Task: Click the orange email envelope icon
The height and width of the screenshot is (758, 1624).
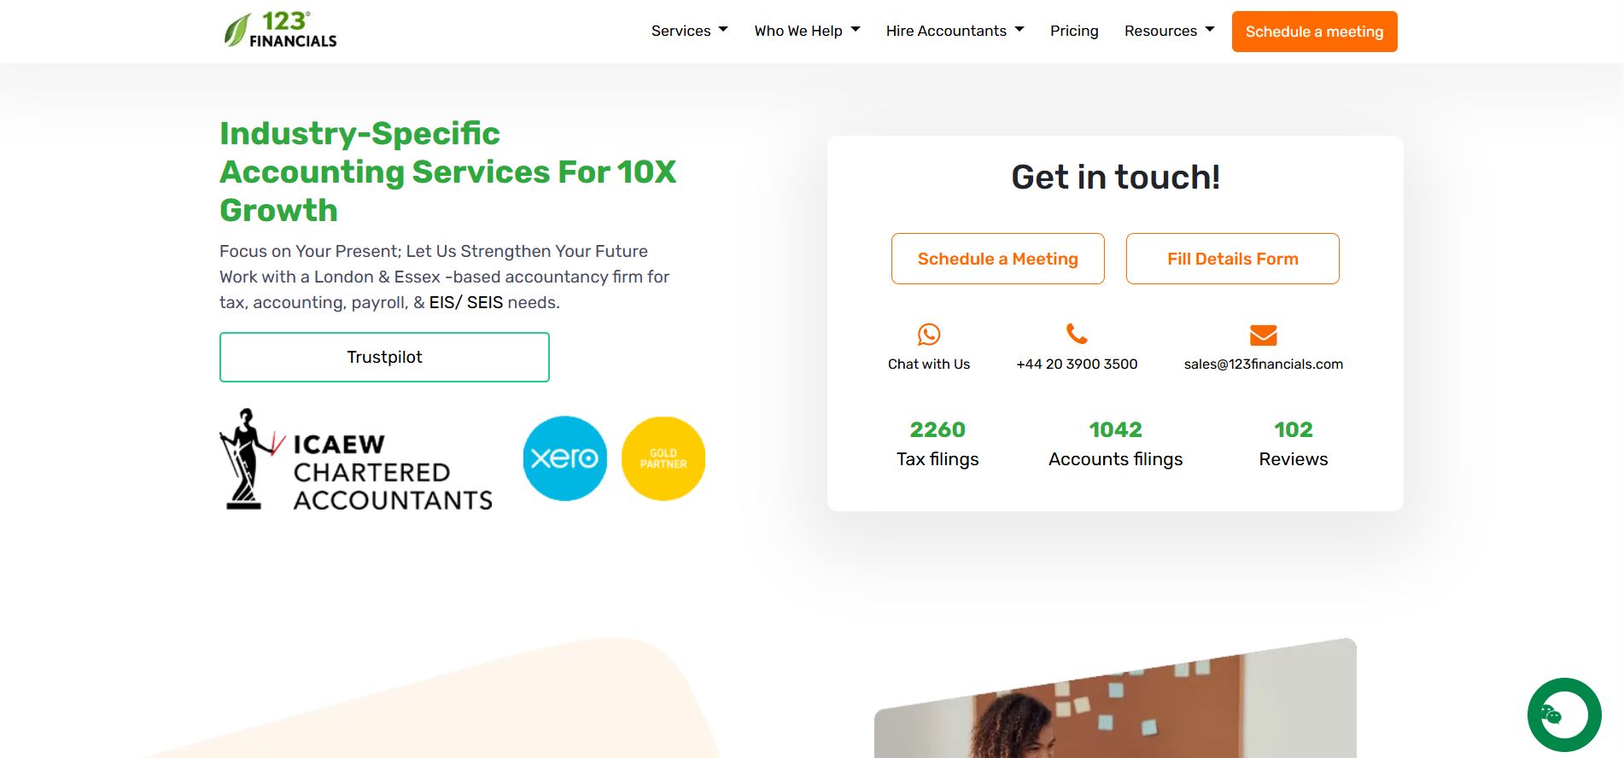Action: tap(1263, 335)
